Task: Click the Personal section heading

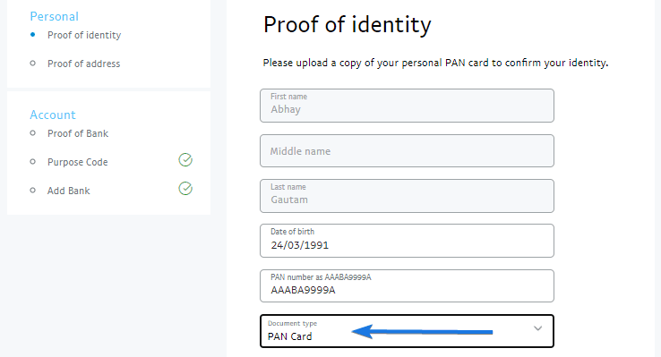Action: click(x=54, y=16)
